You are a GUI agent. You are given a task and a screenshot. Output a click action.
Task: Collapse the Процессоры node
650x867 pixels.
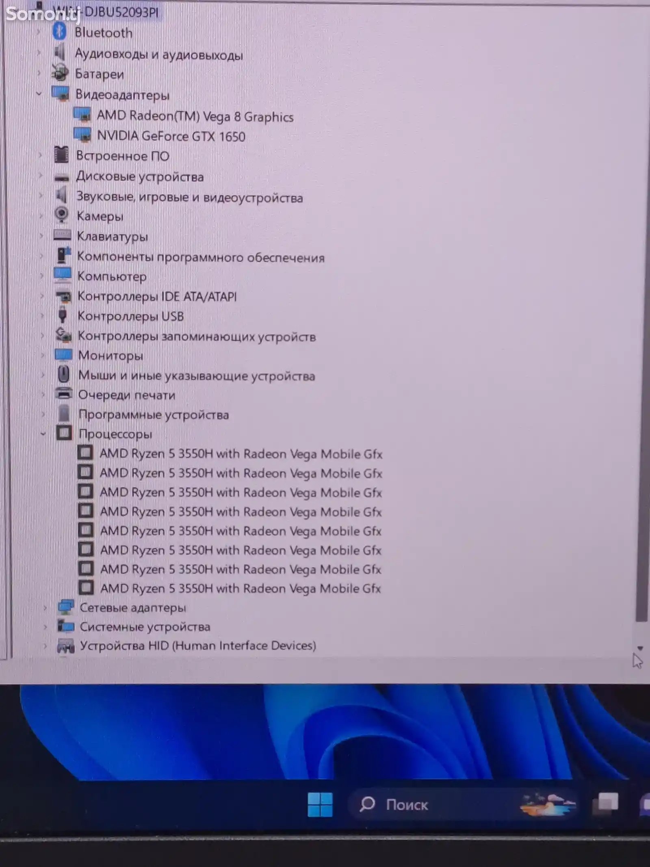tap(43, 434)
